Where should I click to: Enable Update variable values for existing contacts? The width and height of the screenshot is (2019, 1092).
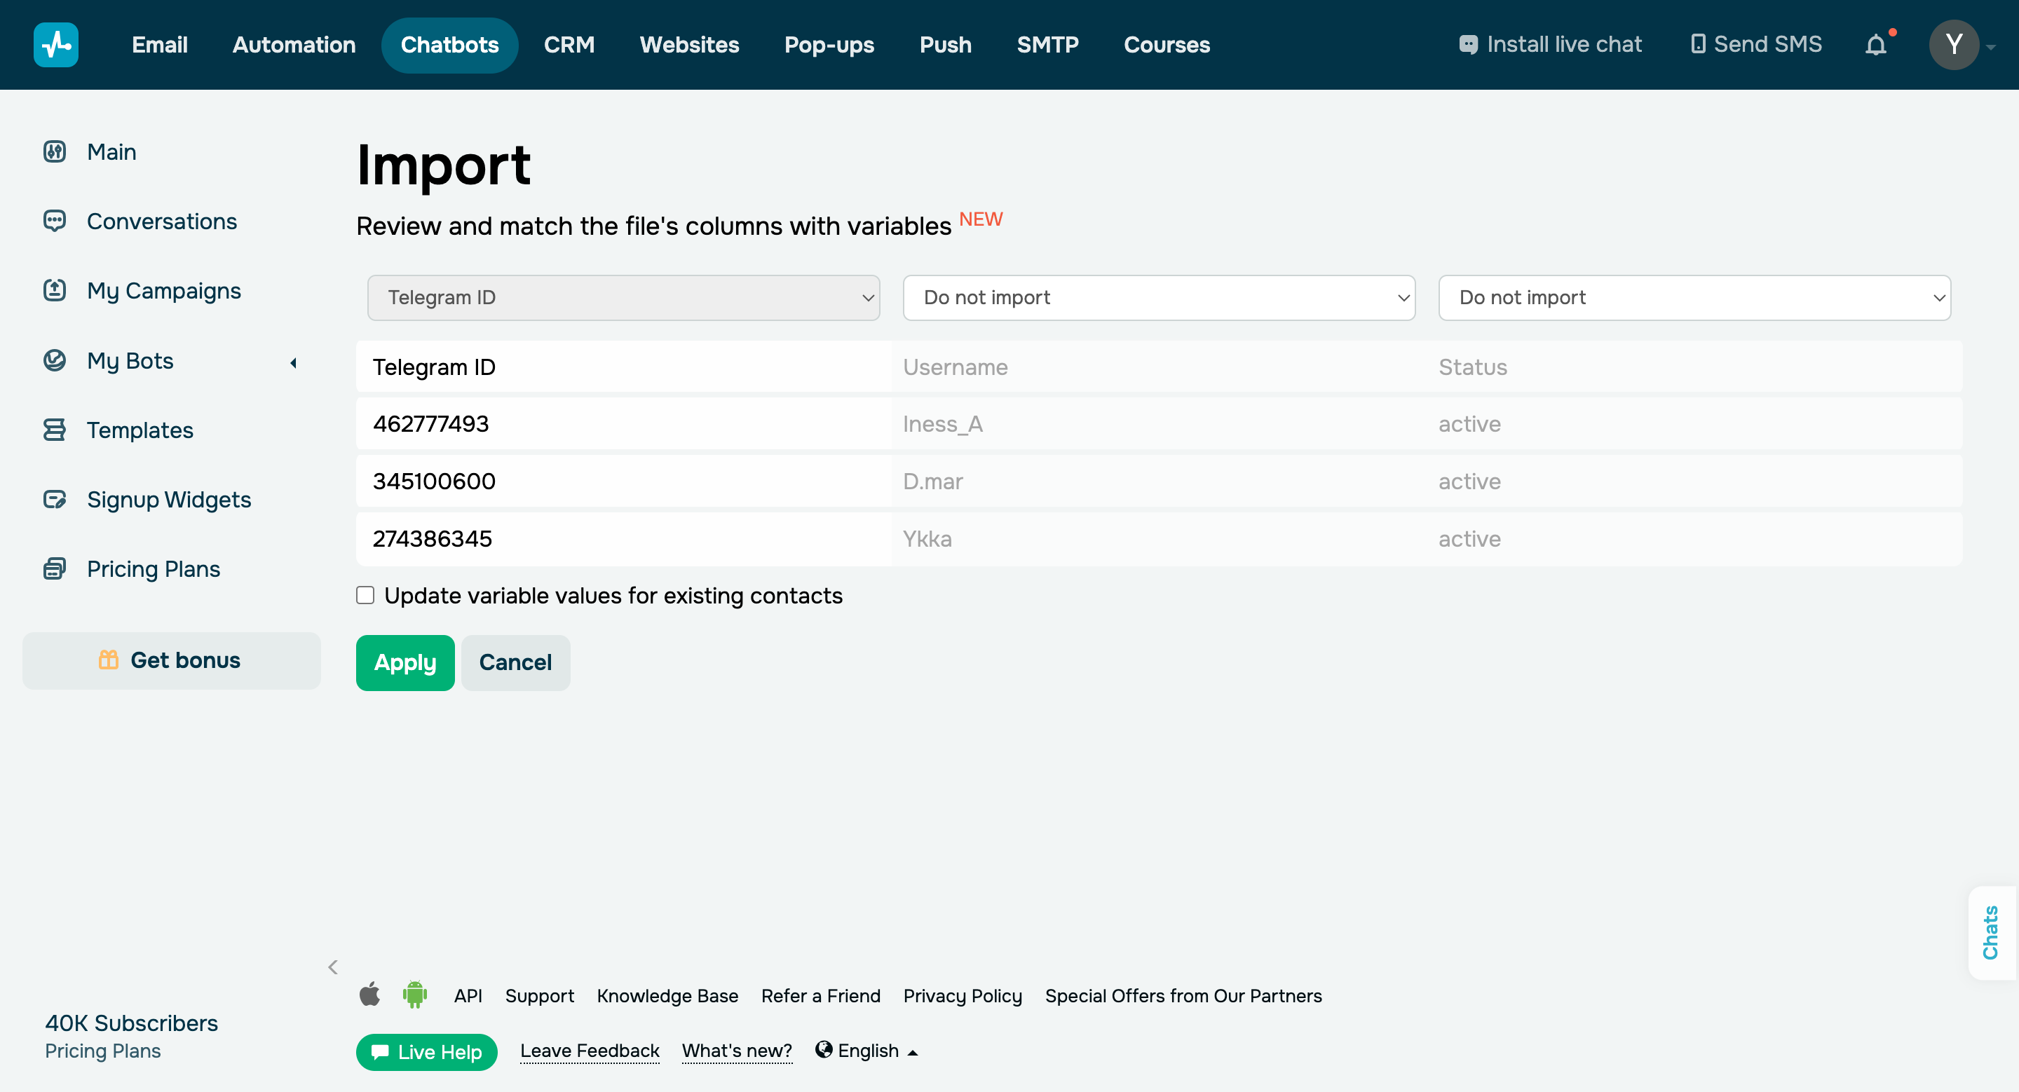[x=365, y=595]
